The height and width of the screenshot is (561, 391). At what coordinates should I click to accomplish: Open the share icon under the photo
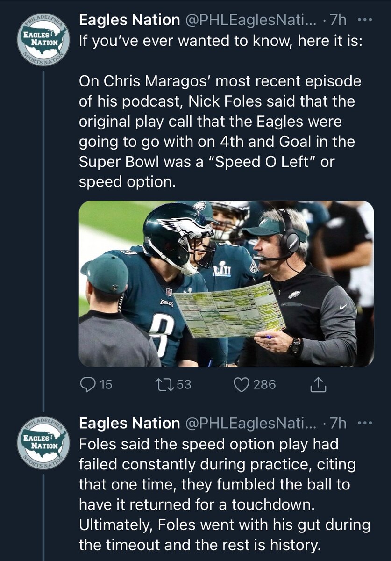coord(318,384)
